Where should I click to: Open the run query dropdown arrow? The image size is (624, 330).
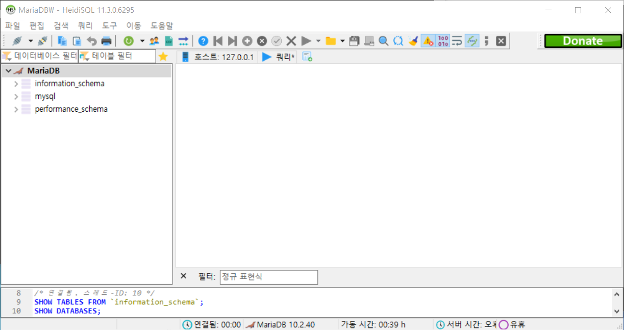(x=318, y=41)
